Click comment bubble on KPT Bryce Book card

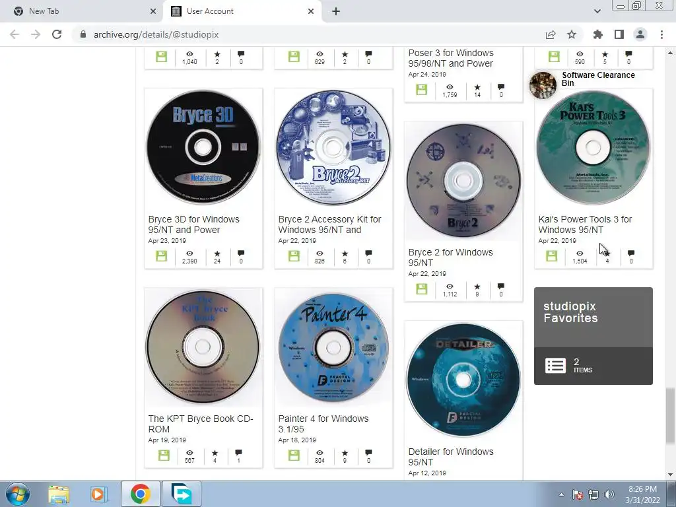click(238, 453)
